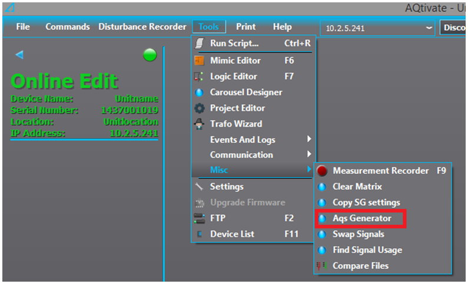Click the red Measurement Recorder icon
The image size is (468, 284).
click(x=322, y=171)
